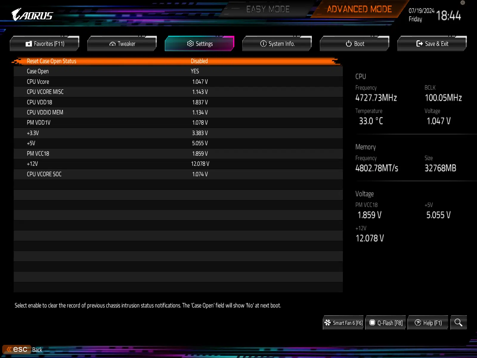Screen dimensions: 477x358
Task: Click the 33.0 °C temperature reading
Action: pyautogui.click(x=371, y=121)
